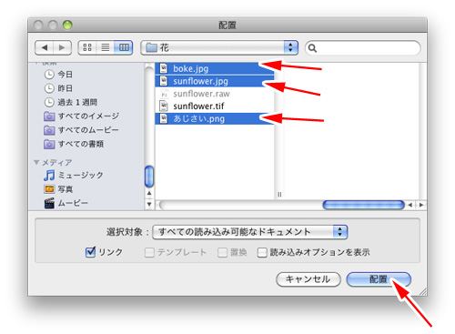Image resolution: width=455 pixels, height=334 pixels.
Task: Click the 写真 photos icon
Action: 49,189
